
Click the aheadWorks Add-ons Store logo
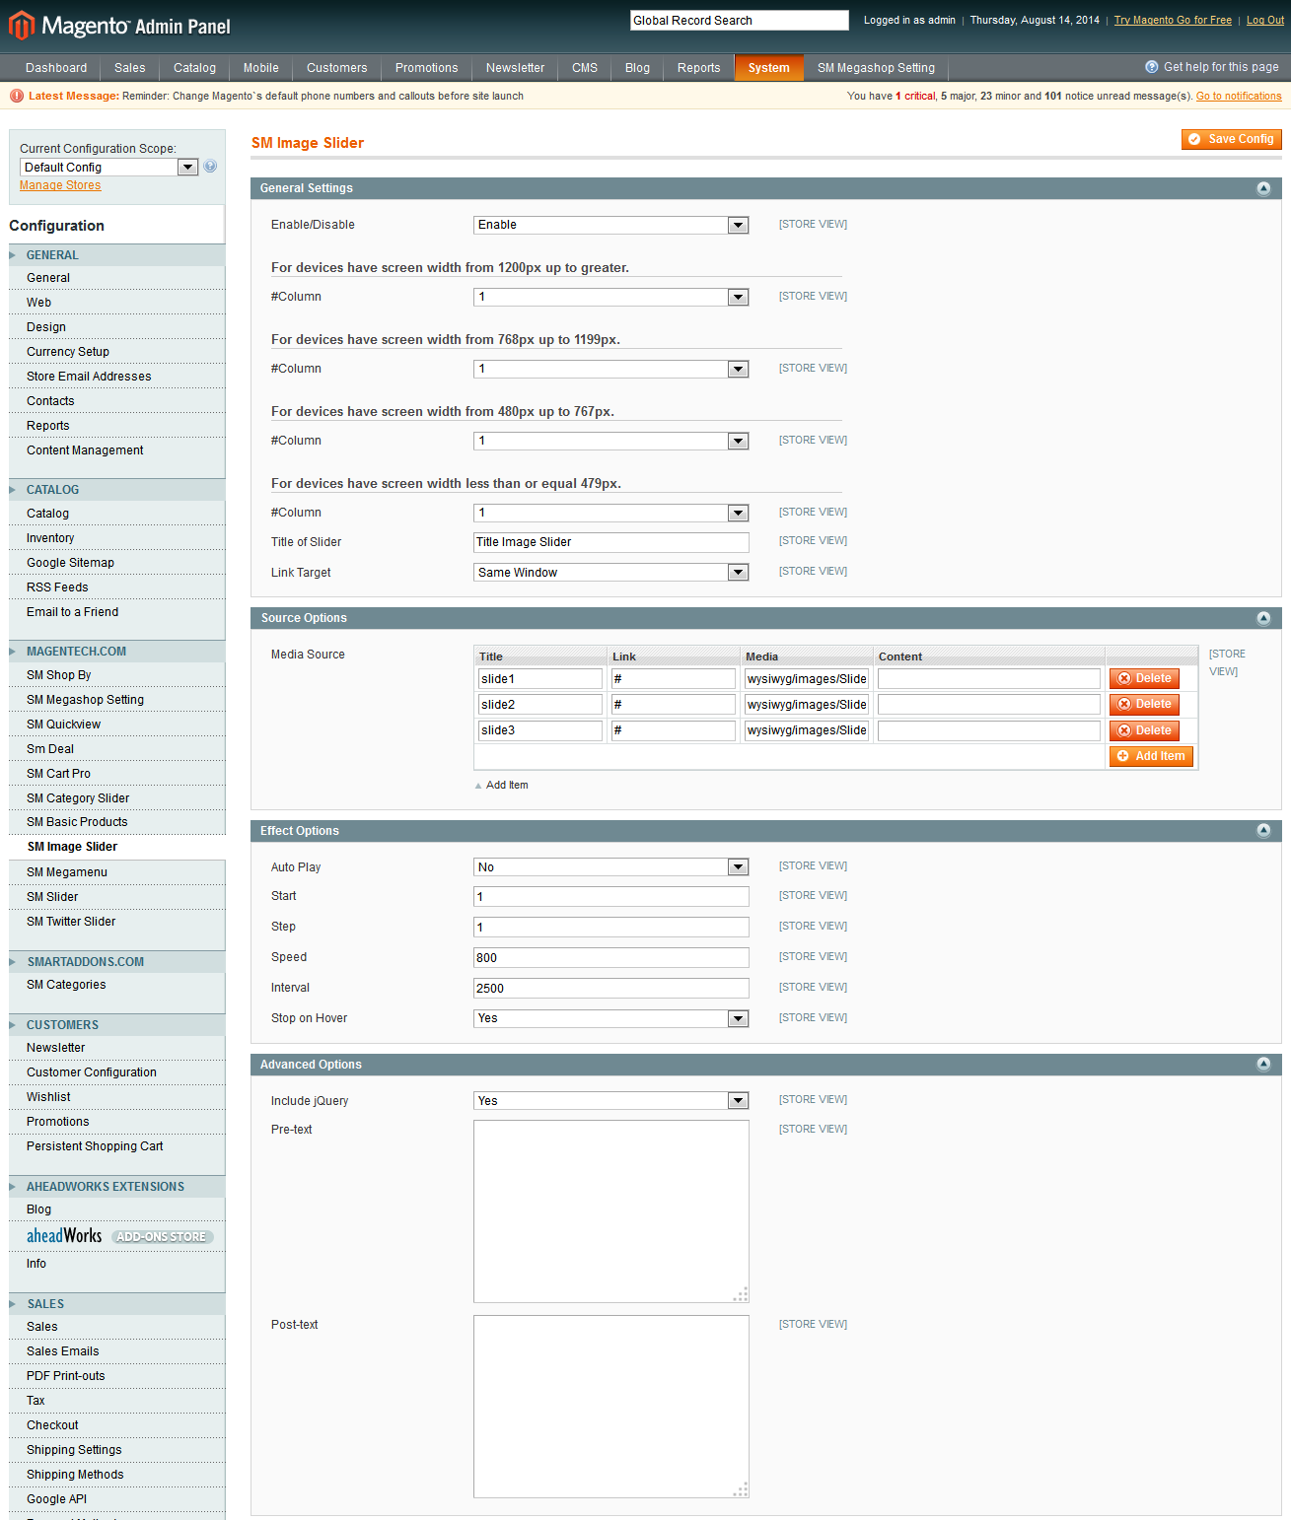[x=119, y=1236]
